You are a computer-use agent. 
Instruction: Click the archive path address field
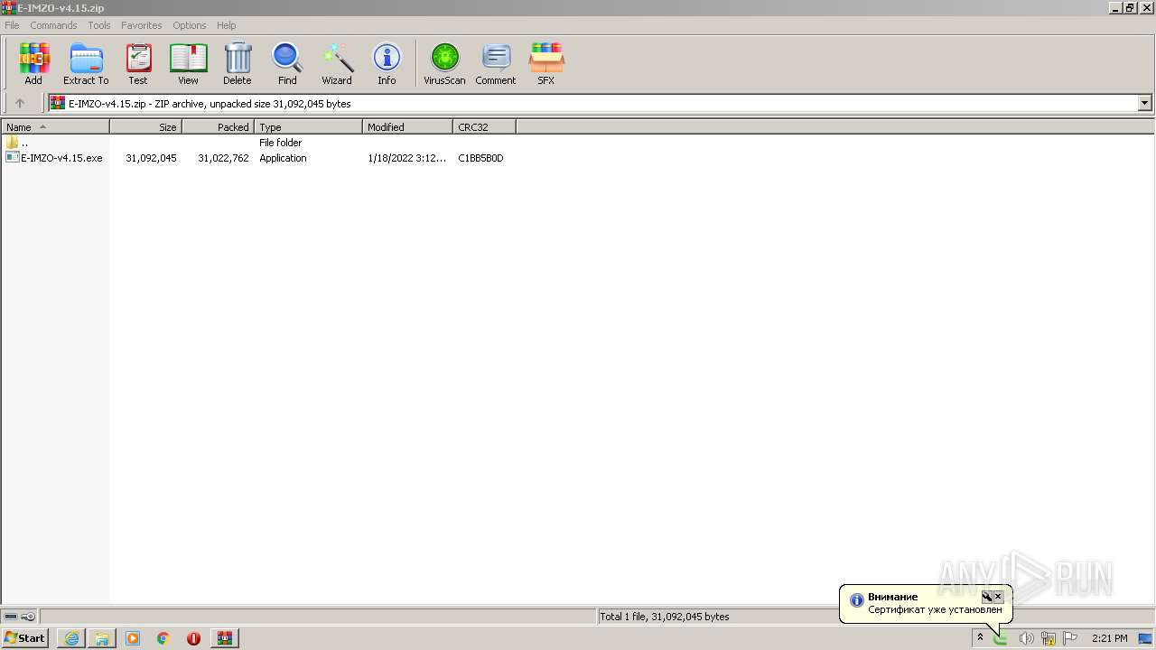coord(594,103)
